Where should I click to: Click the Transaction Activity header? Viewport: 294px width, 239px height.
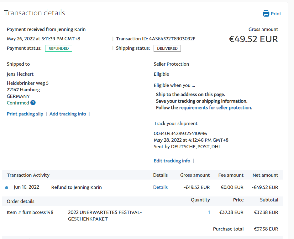pyautogui.click(x=28, y=175)
